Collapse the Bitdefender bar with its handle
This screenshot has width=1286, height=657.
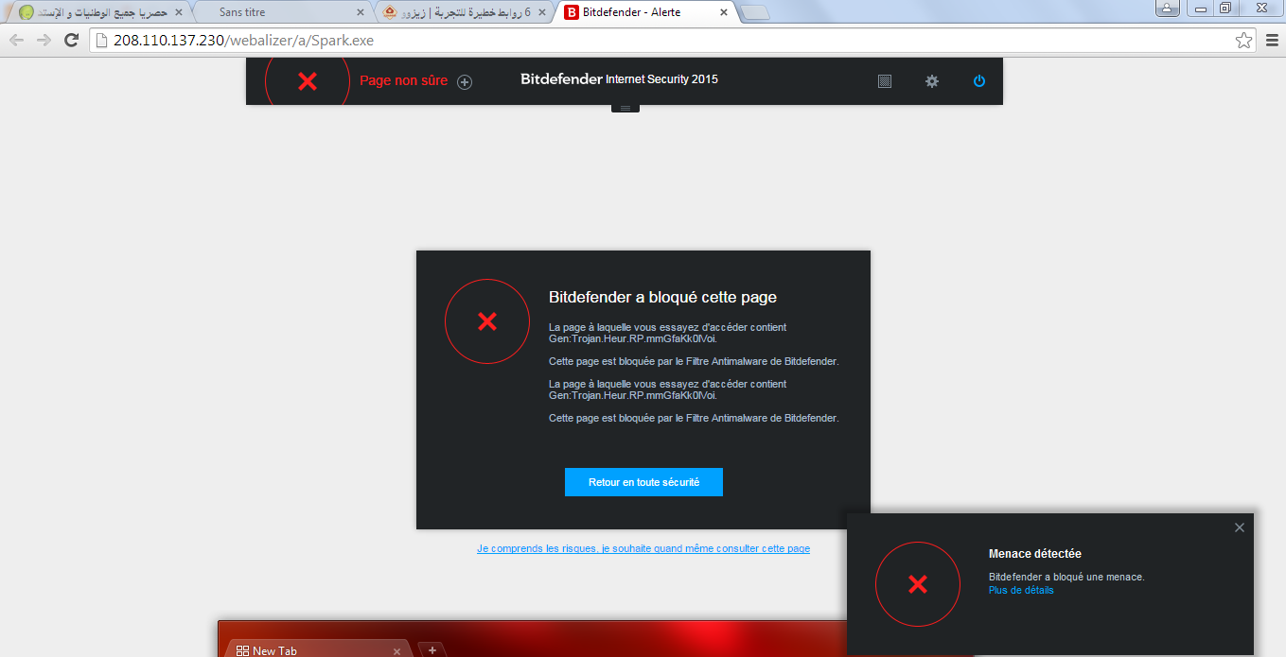(x=625, y=108)
